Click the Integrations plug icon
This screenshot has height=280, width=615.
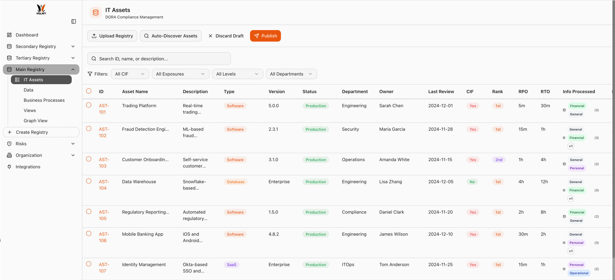click(9, 167)
